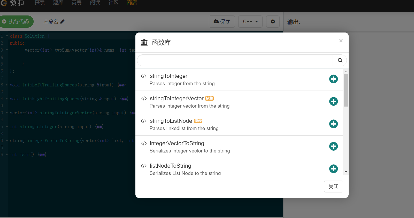Viewport: 414px width, 218px height.
Task: Focus the function library search field
Action: [x=235, y=60]
